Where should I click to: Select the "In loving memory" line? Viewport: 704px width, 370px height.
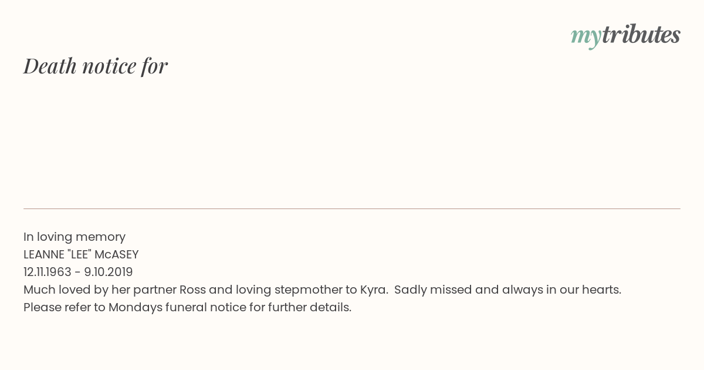(x=75, y=237)
